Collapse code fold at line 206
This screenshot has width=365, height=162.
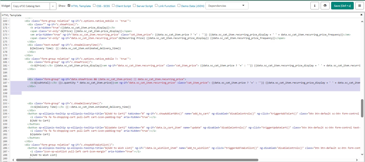[x=9, y=148]
